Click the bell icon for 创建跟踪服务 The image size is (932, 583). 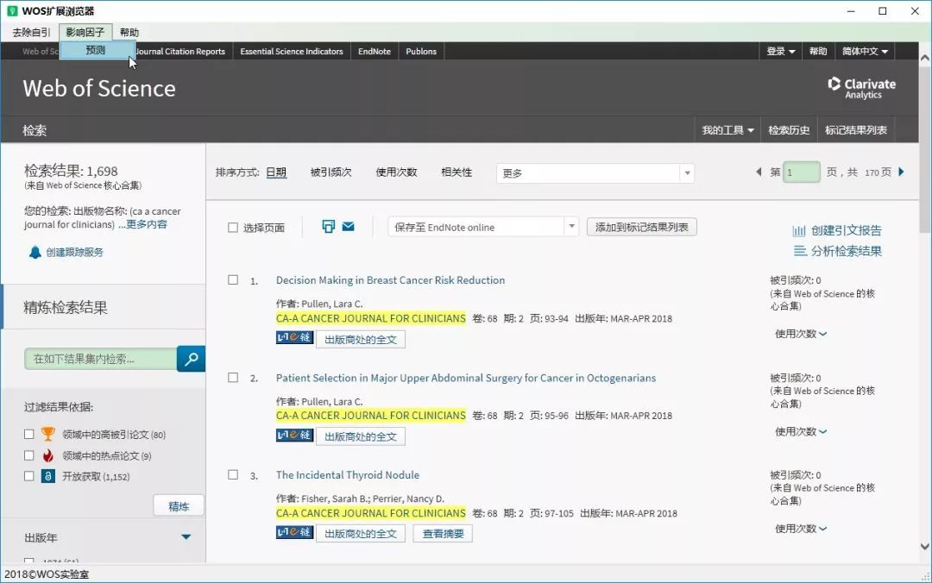tap(35, 253)
